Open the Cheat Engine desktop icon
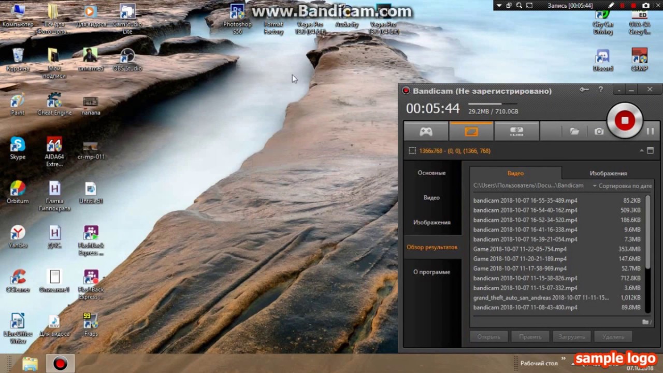 pyautogui.click(x=54, y=104)
